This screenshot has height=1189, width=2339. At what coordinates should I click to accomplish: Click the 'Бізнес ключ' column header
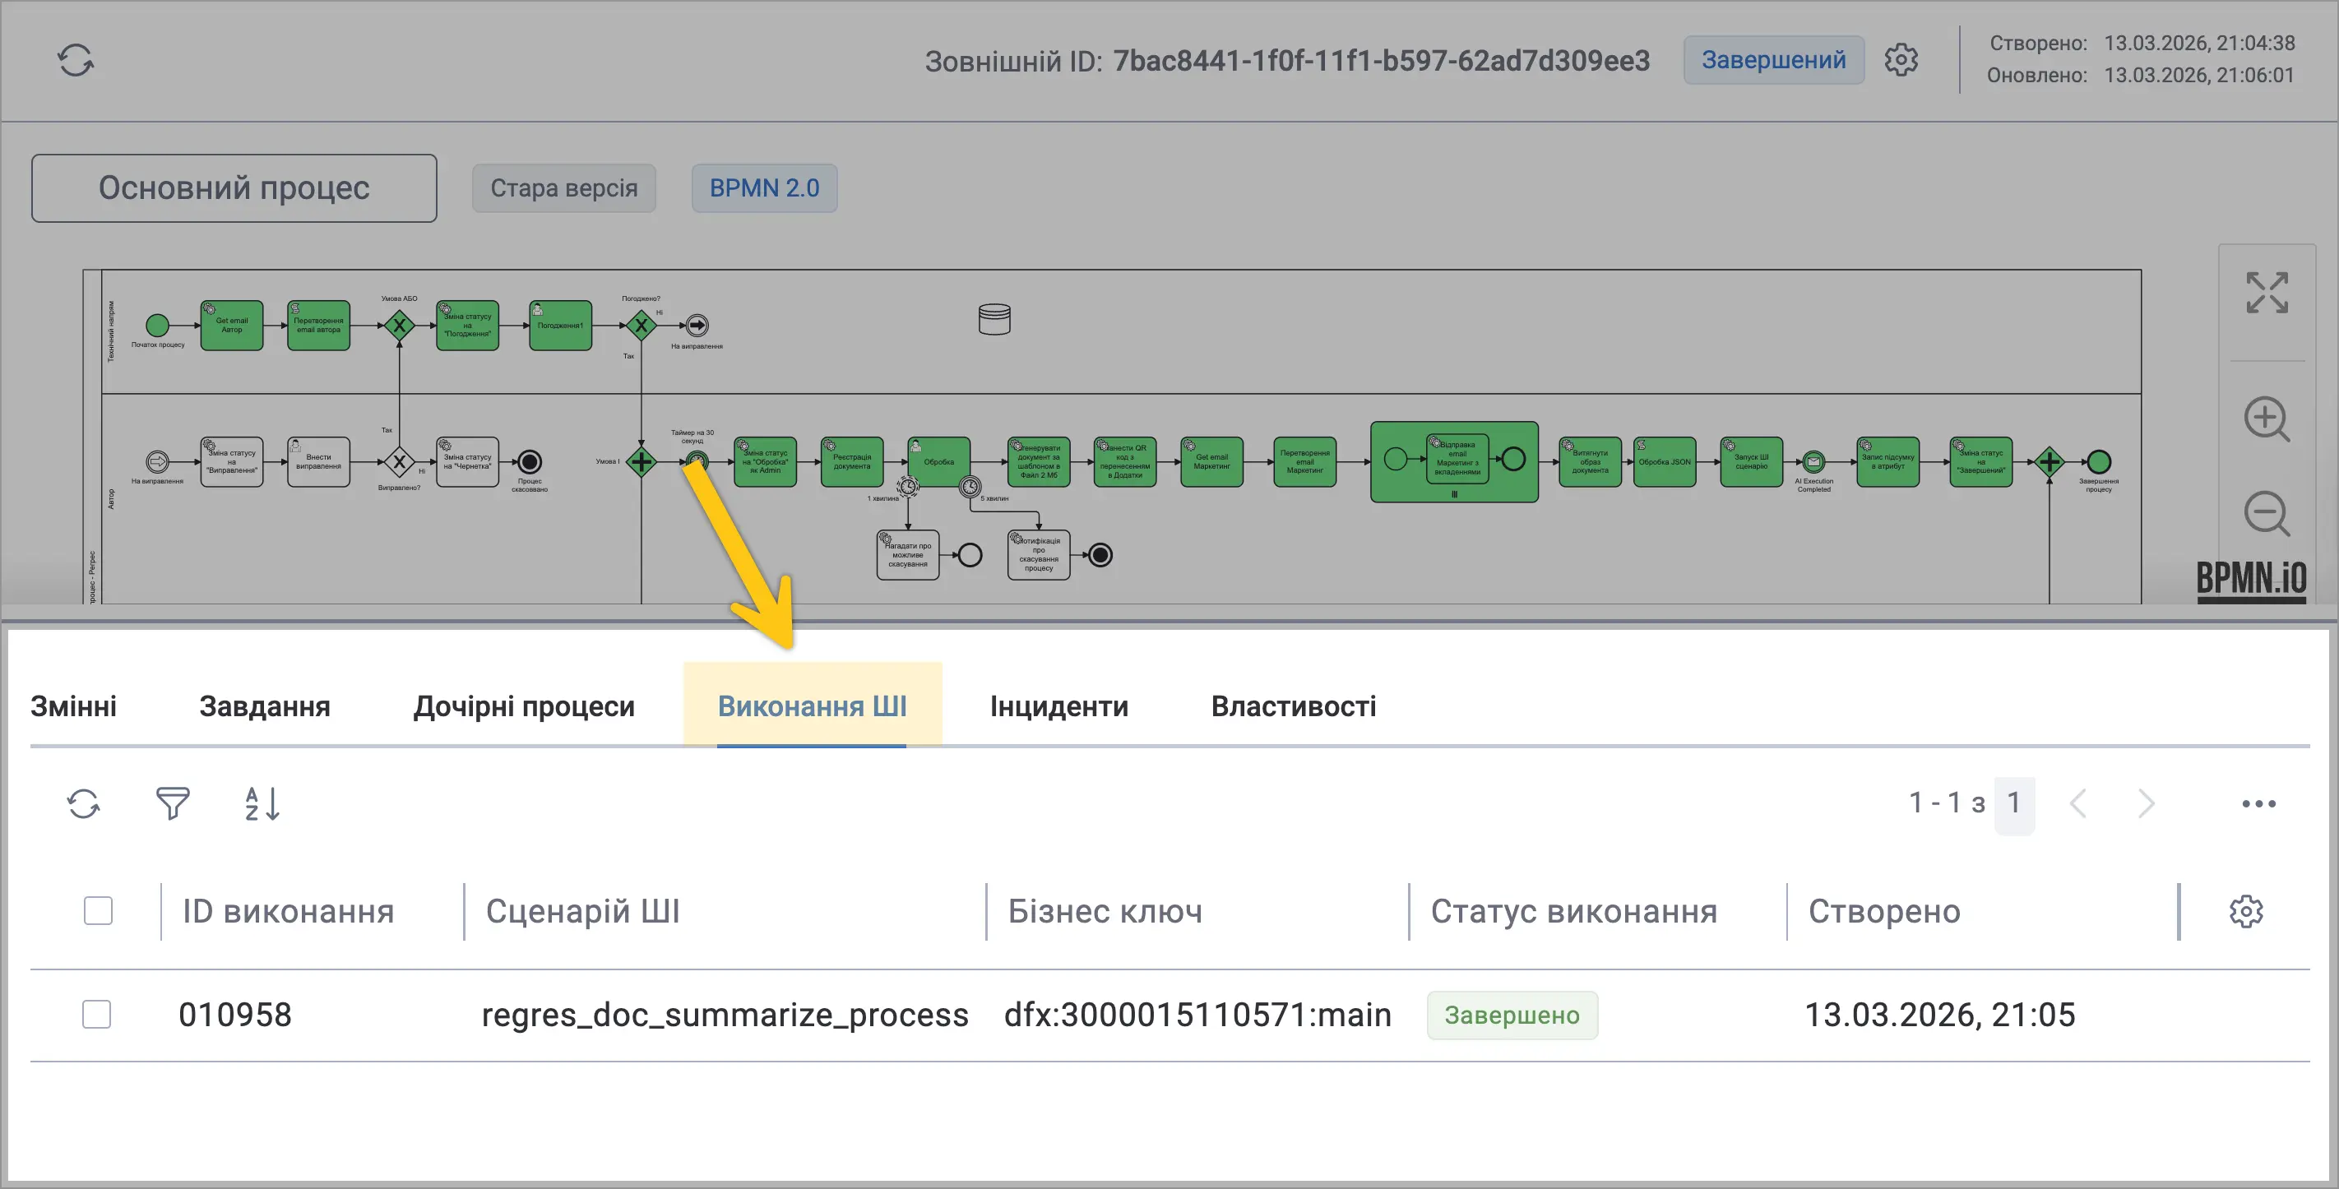[1105, 911]
